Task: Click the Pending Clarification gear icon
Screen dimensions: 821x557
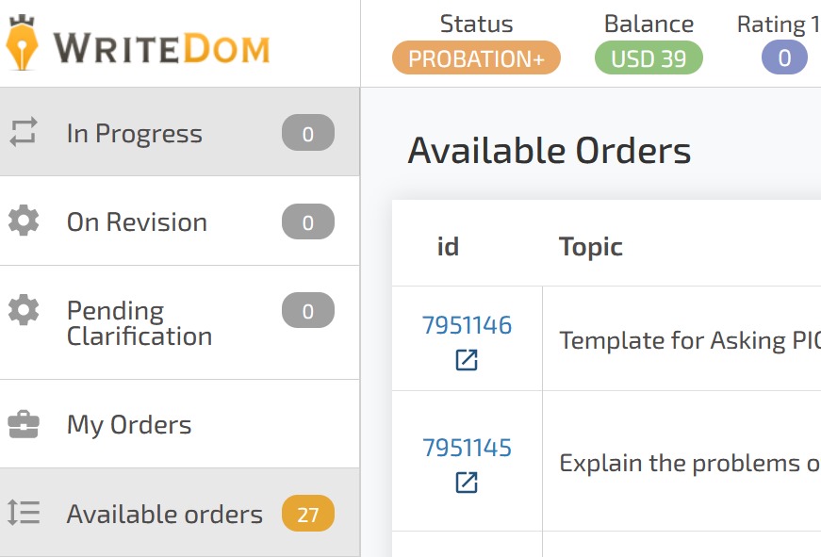Action: pyautogui.click(x=24, y=310)
